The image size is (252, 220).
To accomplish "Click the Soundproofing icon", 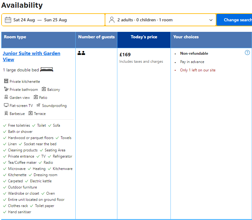I will coord(38,105).
